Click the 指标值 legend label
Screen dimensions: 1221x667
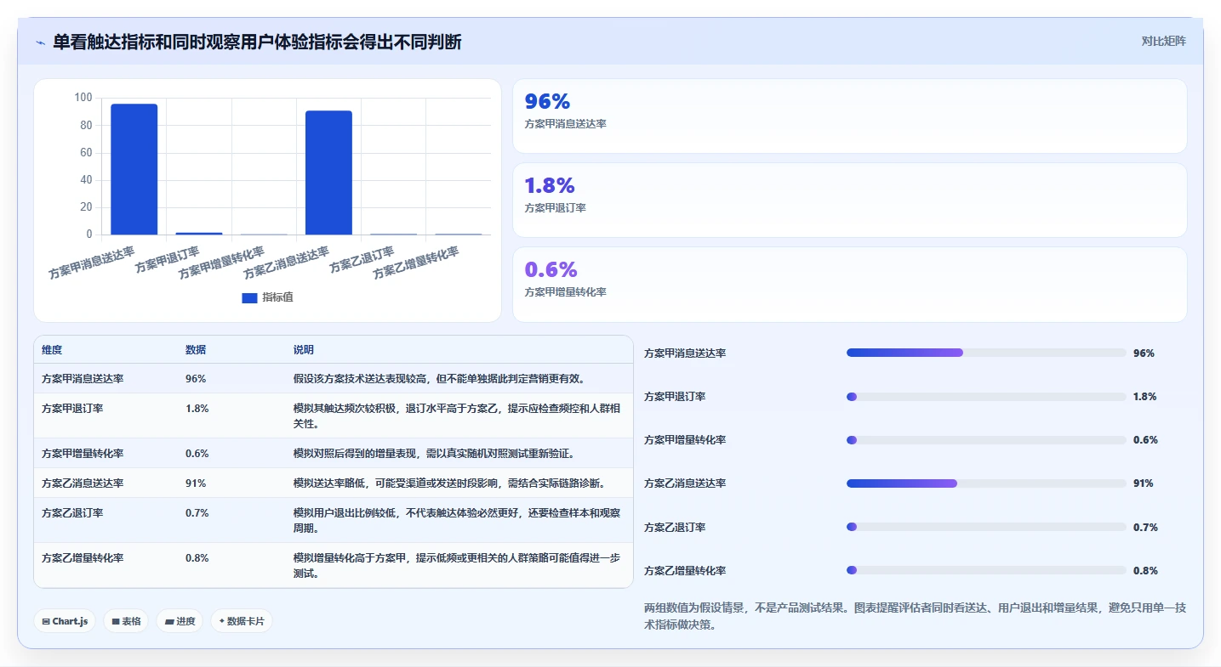click(277, 297)
